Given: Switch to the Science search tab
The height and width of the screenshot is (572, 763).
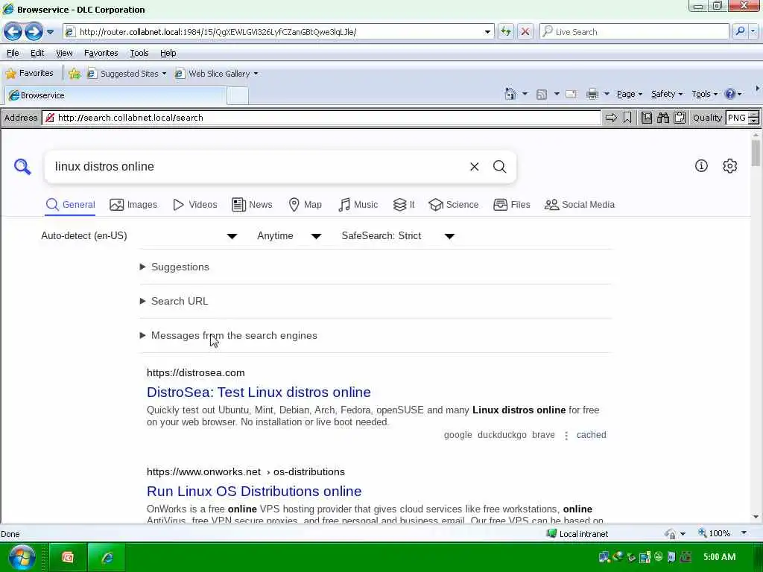Looking at the screenshot, I should click(x=454, y=205).
